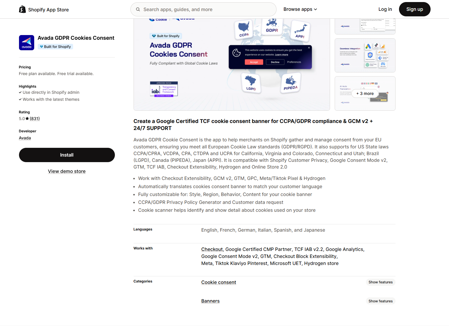
Task: Click the Shopify bag logo icon
Action: coord(22,9)
